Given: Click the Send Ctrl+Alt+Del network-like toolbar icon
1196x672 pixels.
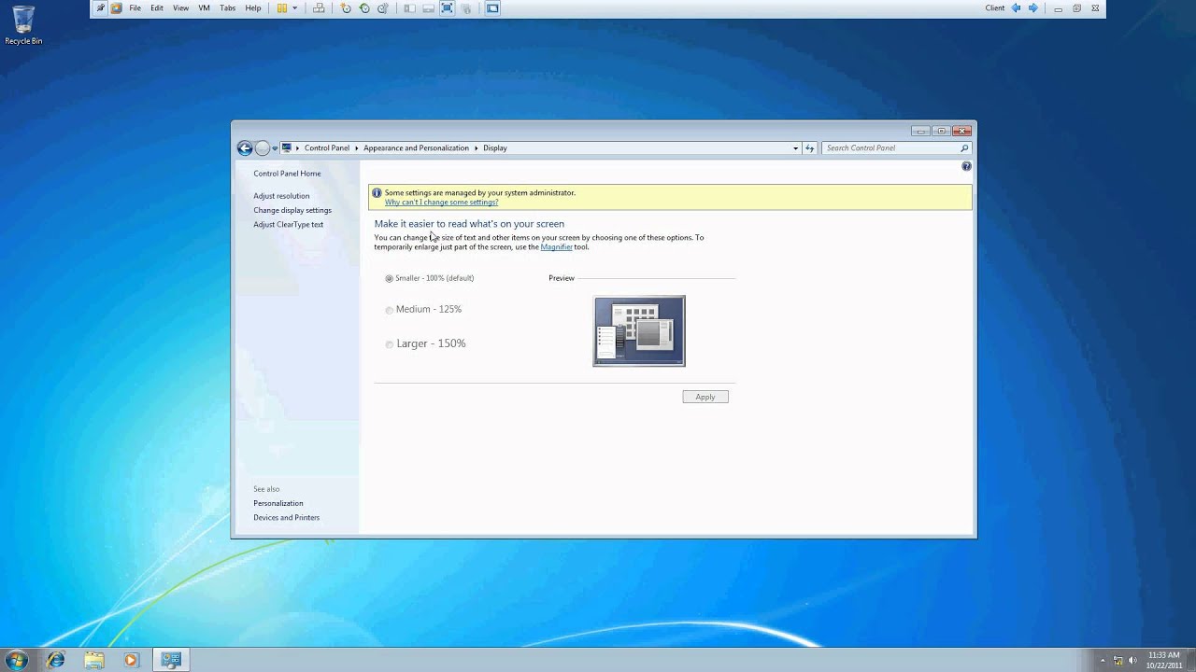Looking at the screenshot, I should pyautogui.click(x=319, y=7).
